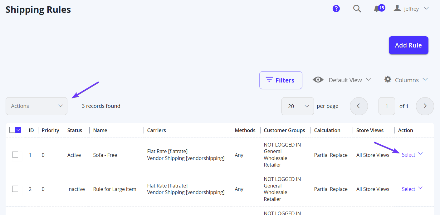Screen dimensions: 440x215
Task: Check the box for Sofa - Free row
Action: pos(15,155)
